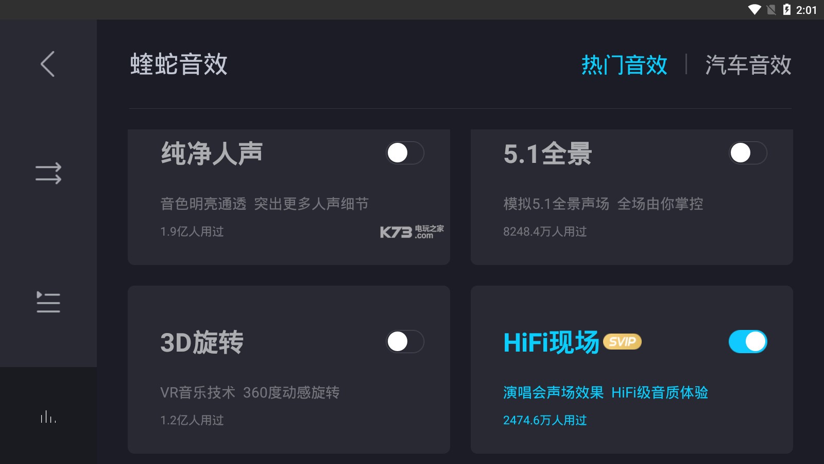Screen dimensions: 824x464
Task: Enable the 3D旋转 effect toggle
Action: [405, 341]
